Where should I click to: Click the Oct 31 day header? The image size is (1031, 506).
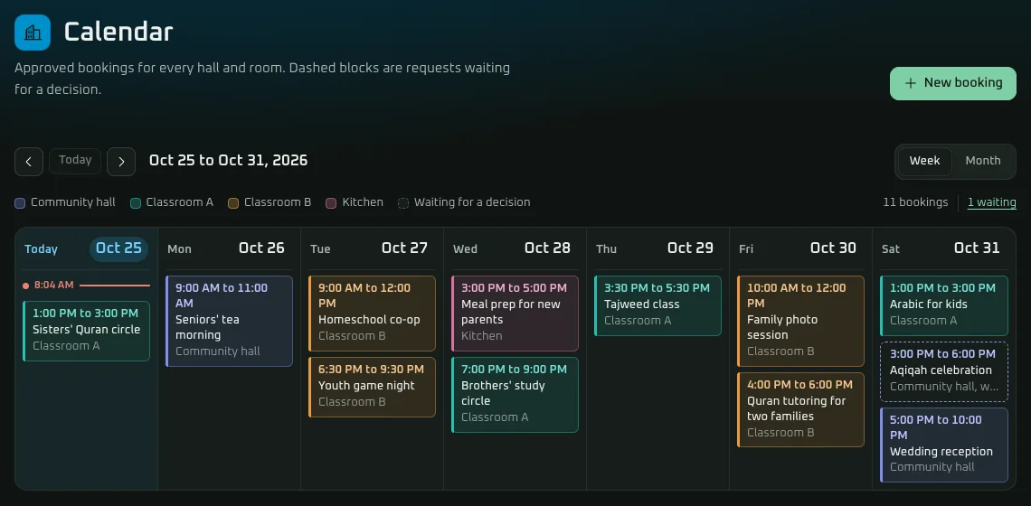pyautogui.click(x=943, y=249)
